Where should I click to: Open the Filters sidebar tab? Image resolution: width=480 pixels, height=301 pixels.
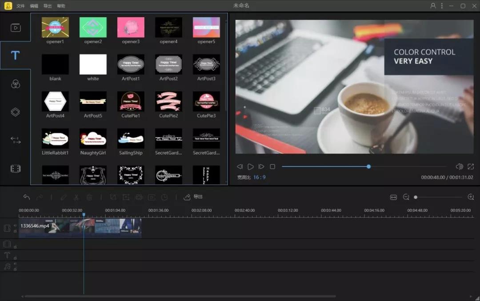pyautogui.click(x=16, y=84)
